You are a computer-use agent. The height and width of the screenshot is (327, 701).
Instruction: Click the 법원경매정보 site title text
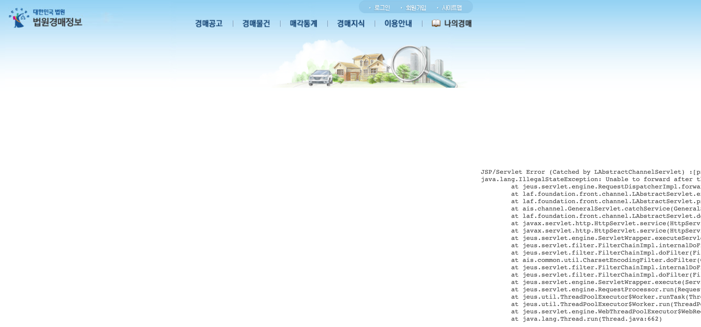[x=58, y=22]
